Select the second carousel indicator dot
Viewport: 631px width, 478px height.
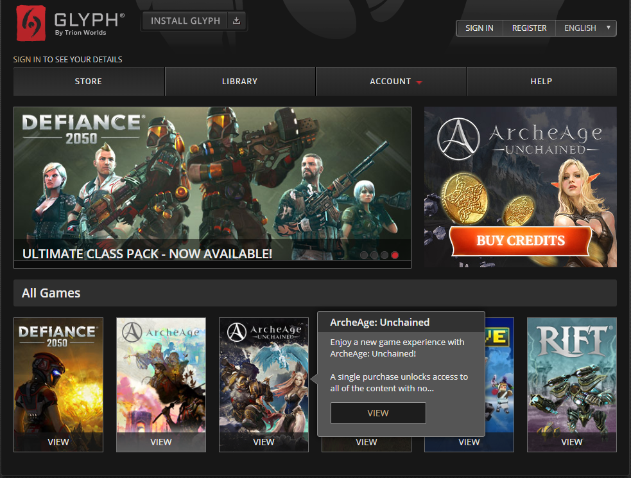(x=374, y=255)
